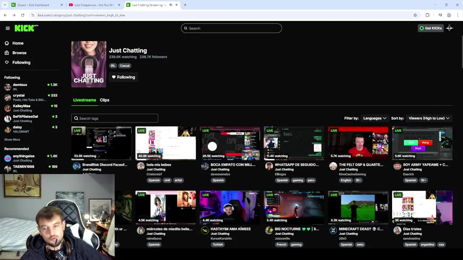
Task: Open HASTAYIM AMA KİMEEE stream thumbnail
Action: tap(230, 208)
